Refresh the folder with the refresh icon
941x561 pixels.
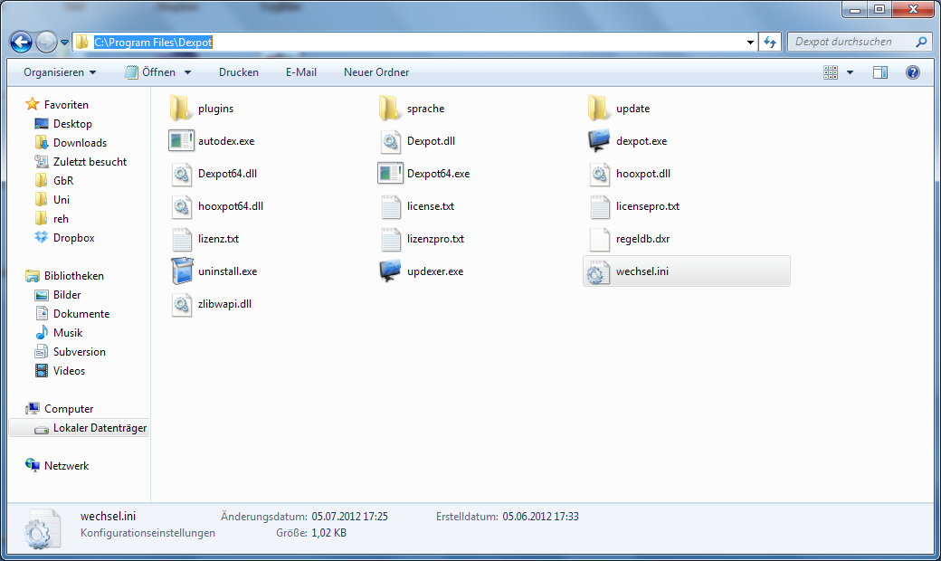point(770,42)
